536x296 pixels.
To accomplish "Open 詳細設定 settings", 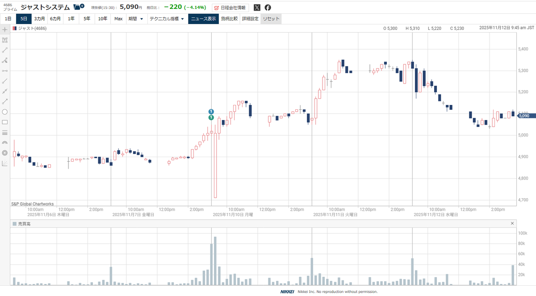I will 250,19.
